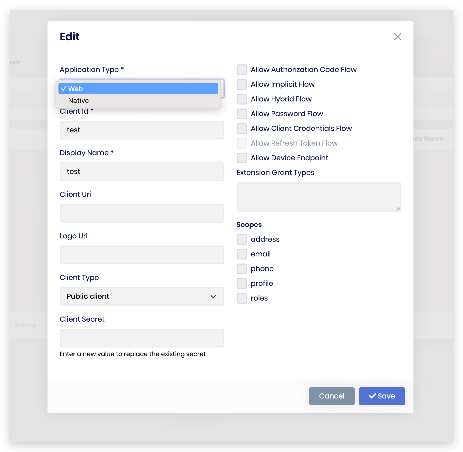
Task: Check Allow Client Credentials Flow
Action: click(x=242, y=128)
